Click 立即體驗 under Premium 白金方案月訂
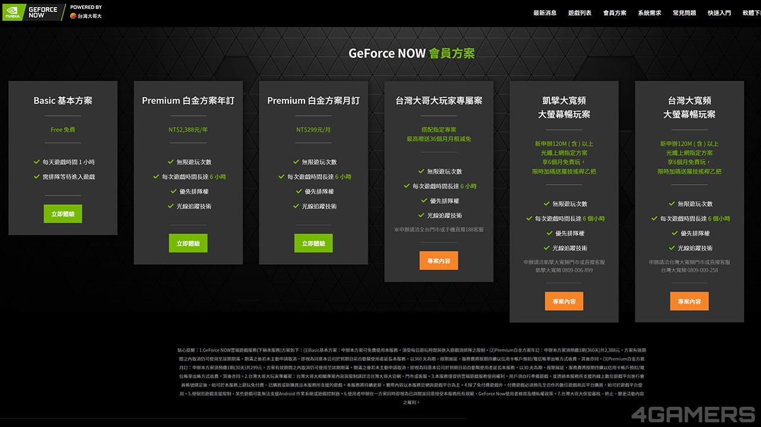Image resolution: width=761 pixels, height=427 pixels. [x=313, y=243]
